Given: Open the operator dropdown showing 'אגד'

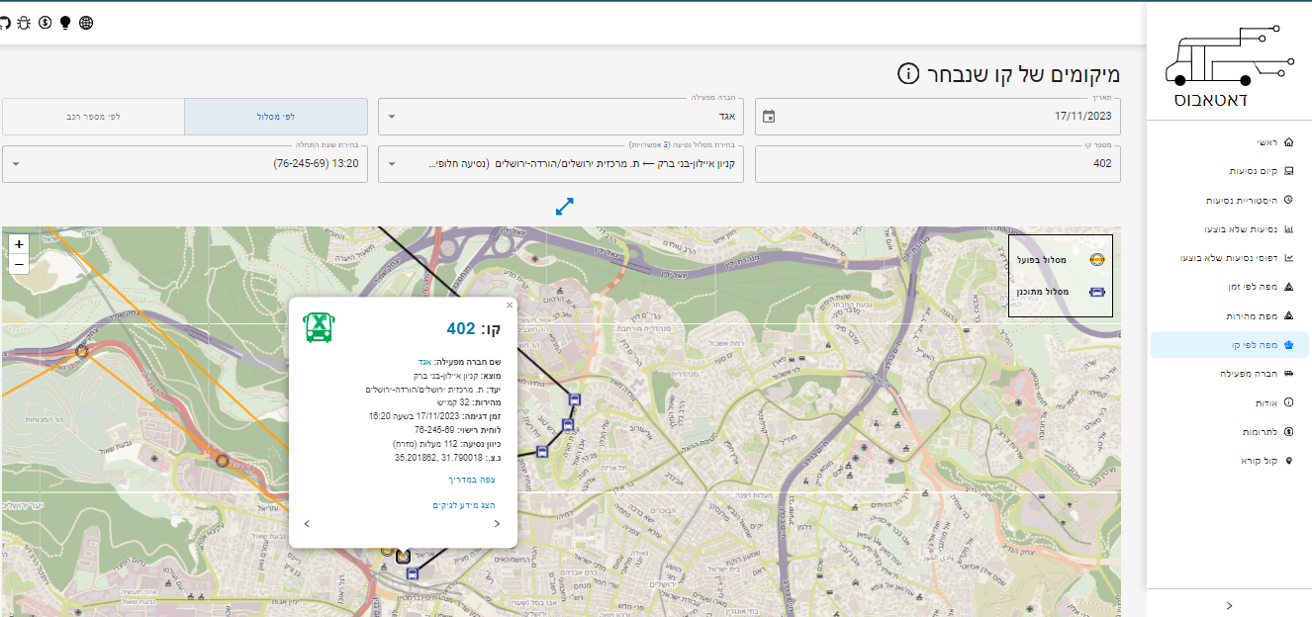Looking at the screenshot, I should 560,117.
